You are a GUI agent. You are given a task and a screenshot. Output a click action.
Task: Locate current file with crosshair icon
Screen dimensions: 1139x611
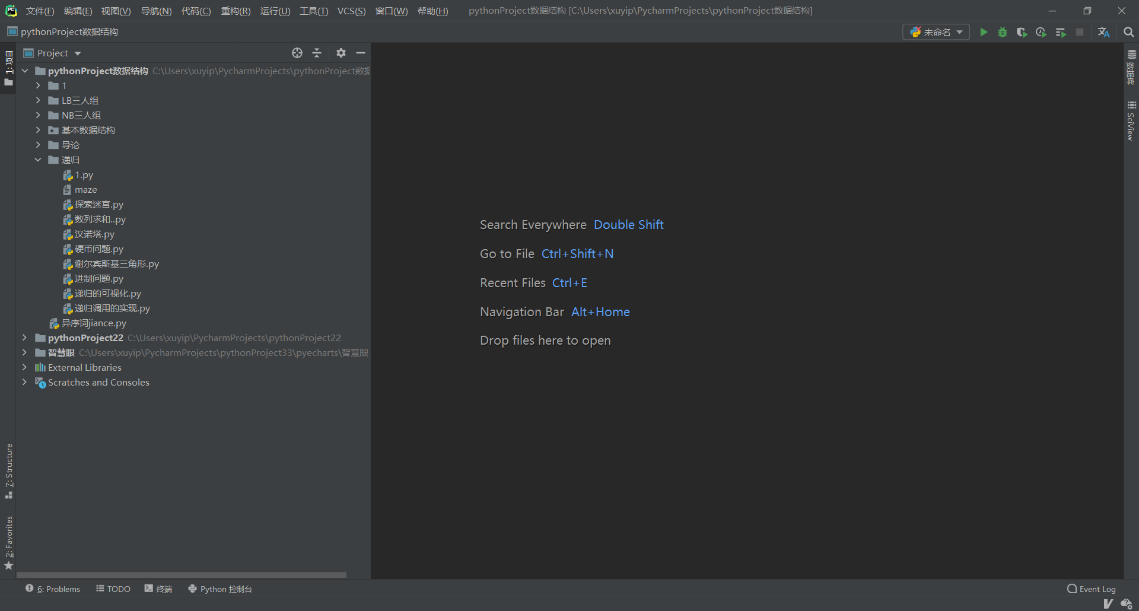pos(297,53)
